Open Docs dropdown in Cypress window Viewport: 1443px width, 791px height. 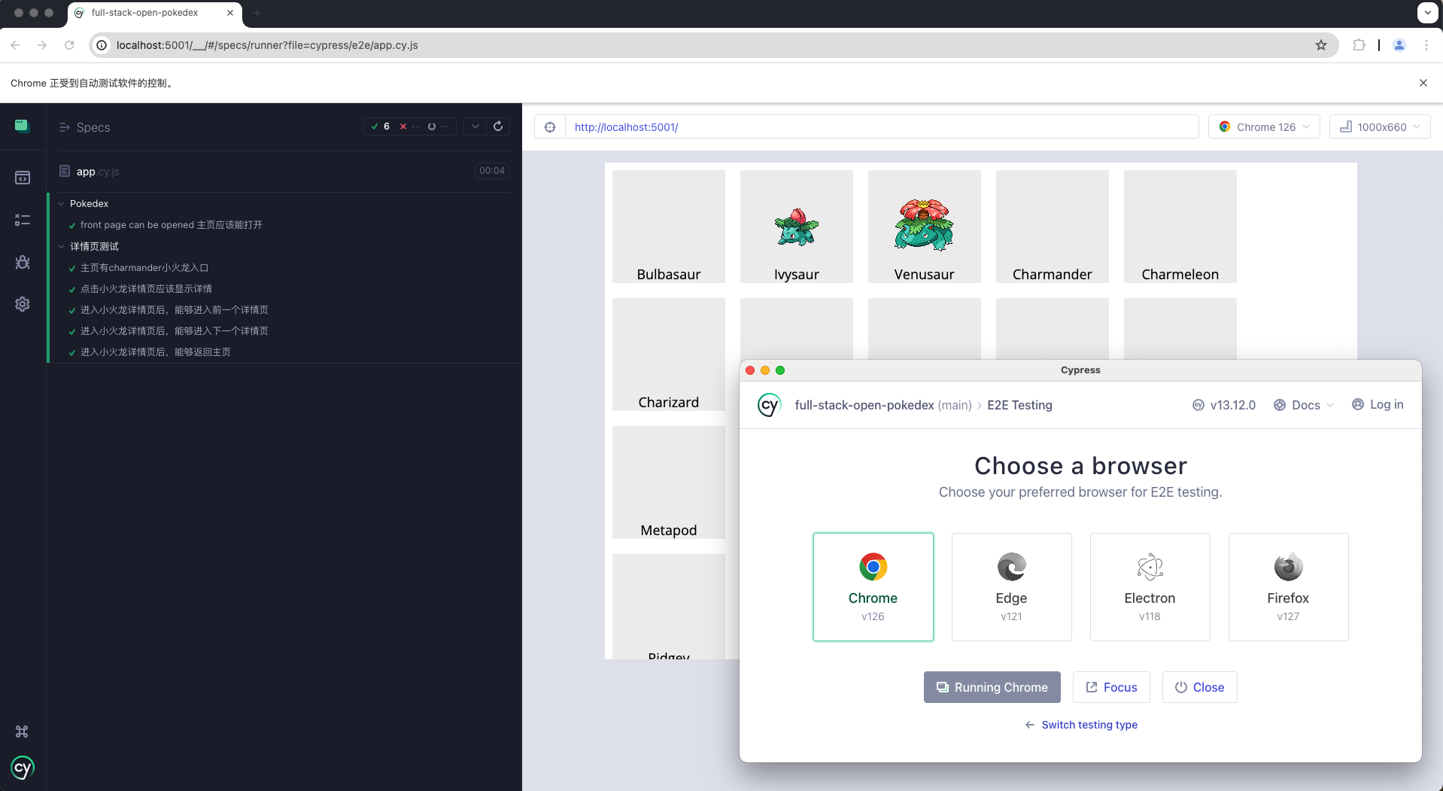pos(1304,405)
